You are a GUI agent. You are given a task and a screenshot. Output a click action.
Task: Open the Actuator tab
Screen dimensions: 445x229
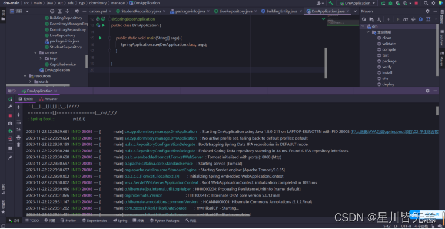48,99
